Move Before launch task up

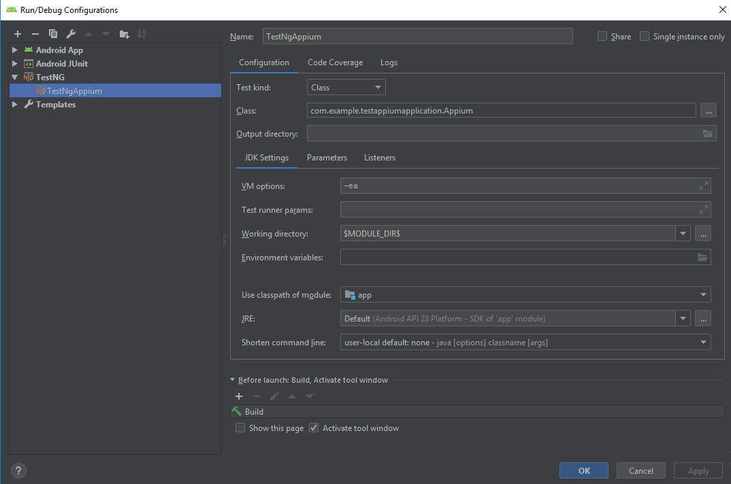click(292, 396)
